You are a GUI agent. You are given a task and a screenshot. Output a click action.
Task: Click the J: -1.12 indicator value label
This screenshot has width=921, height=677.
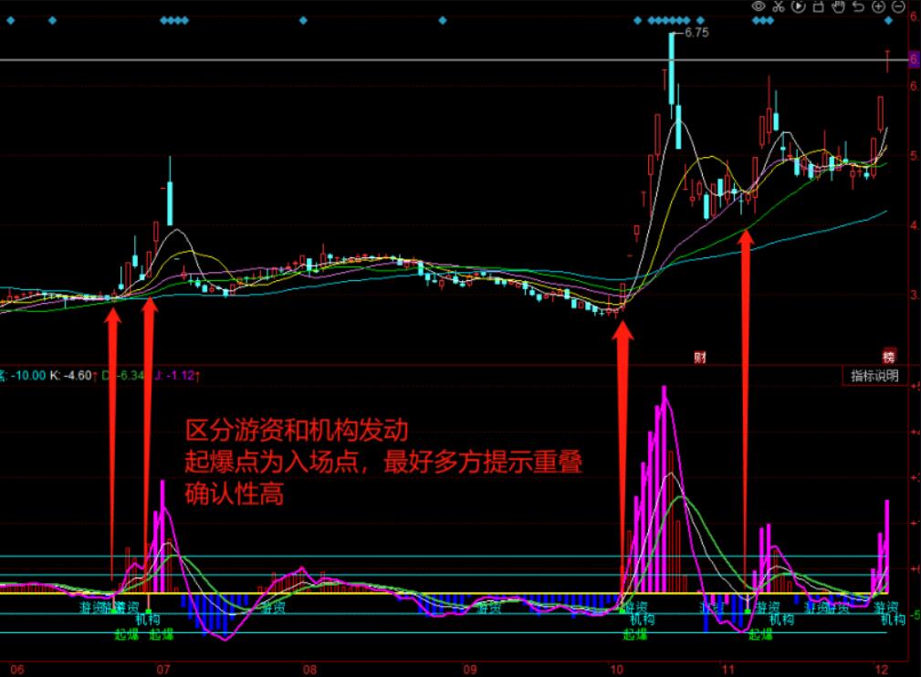[175, 373]
